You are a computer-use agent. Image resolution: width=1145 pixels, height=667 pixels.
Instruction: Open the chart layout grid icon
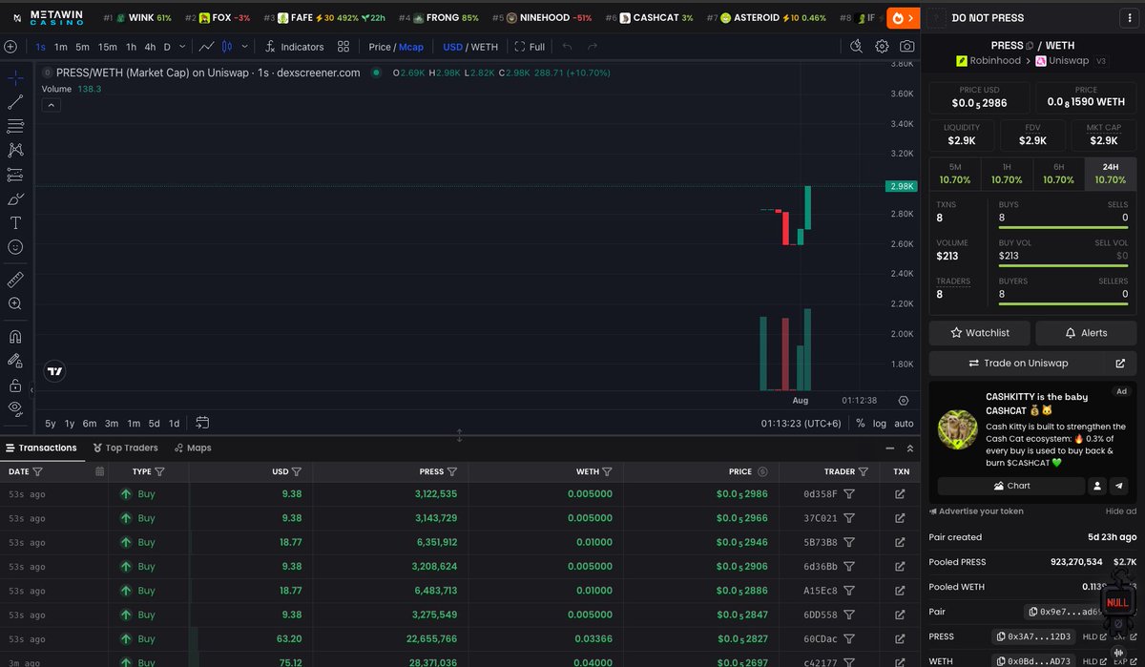[343, 47]
